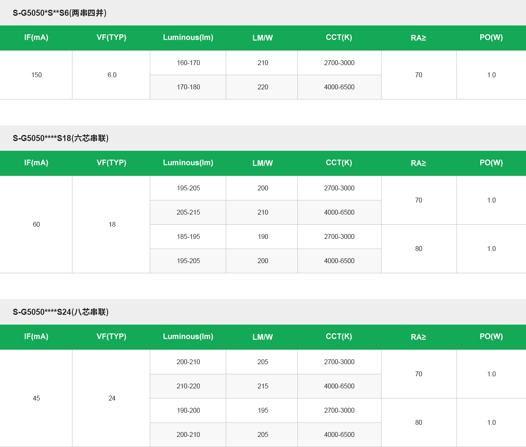Click the 170-180 luminous value cell
The height and width of the screenshot is (447, 526).
(x=188, y=87)
